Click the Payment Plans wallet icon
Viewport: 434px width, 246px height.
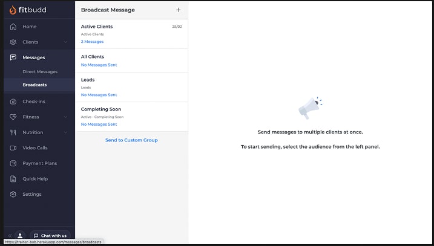coord(13,163)
